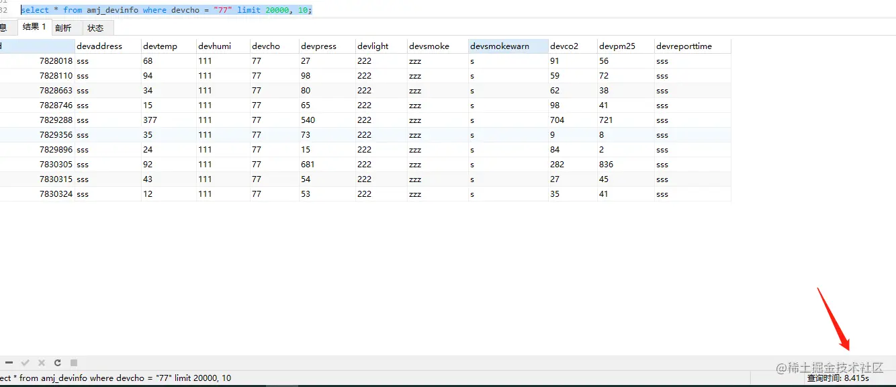
Task: Open the 状态 tab
Action: 96,28
